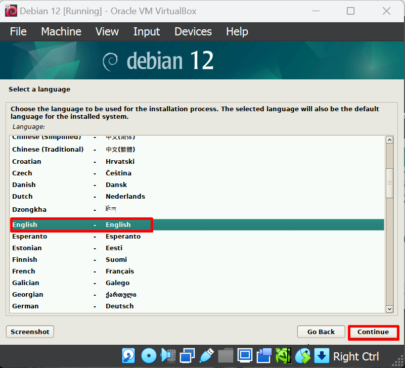Click the language list scrollbar thumb
405x368 pixels.
pyautogui.click(x=389, y=183)
